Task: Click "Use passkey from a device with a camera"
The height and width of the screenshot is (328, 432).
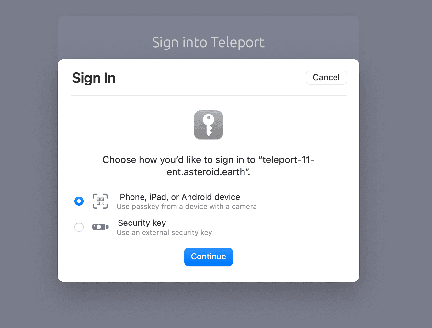Action: [x=187, y=207]
